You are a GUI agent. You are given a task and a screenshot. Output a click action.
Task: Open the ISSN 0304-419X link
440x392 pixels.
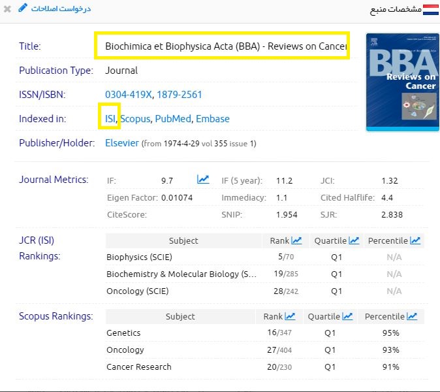(x=129, y=95)
